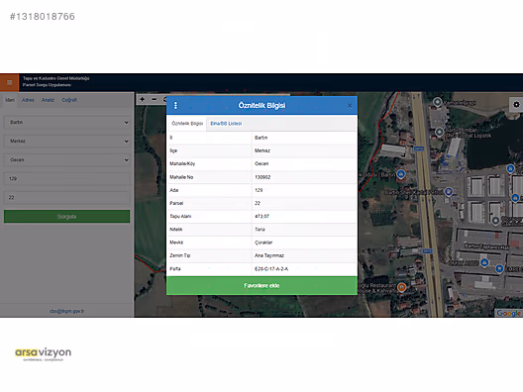The image size is (523, 392).
Task: Click the Zemin Tip value Ana Taşınmaz
Action: tap(269, 255)
